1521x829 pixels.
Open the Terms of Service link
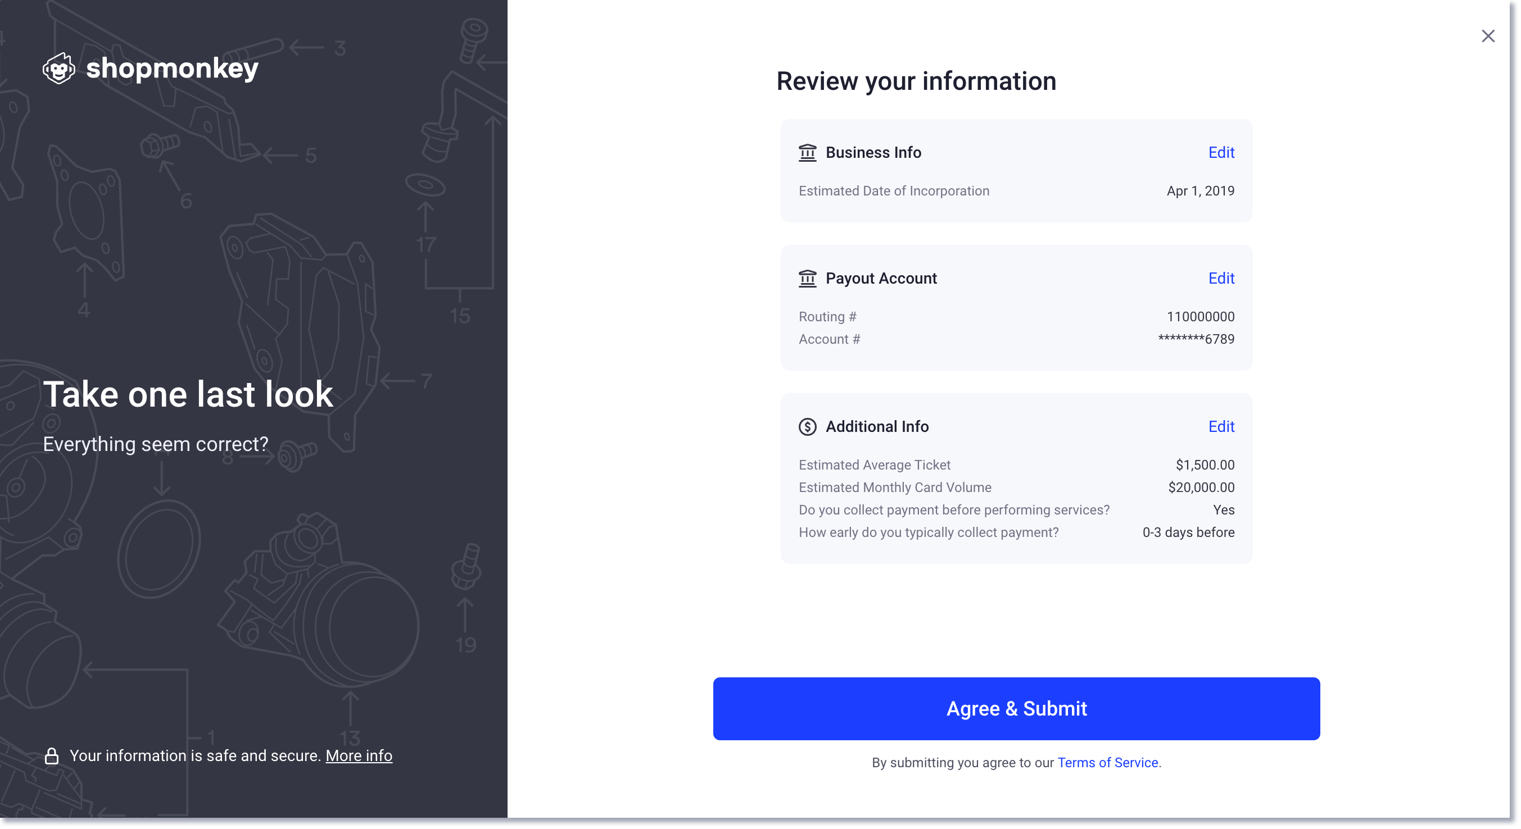point(1107,762)
